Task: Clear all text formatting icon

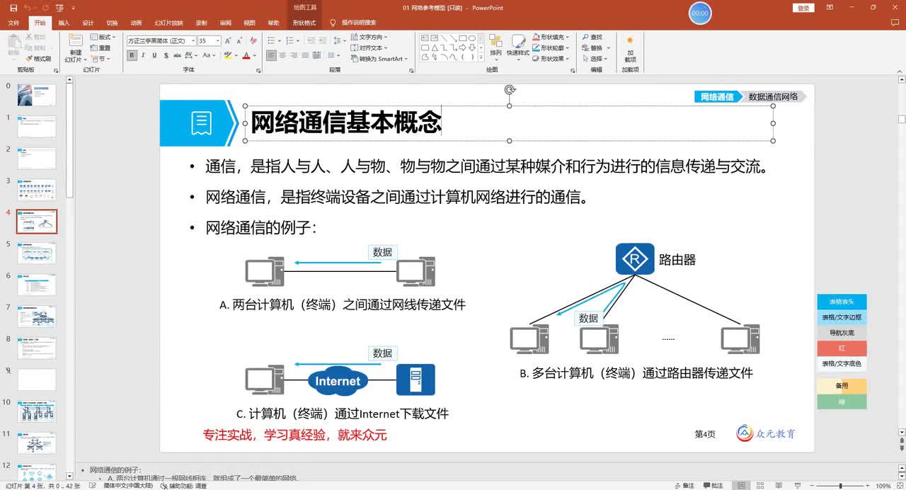Action: 253,40
